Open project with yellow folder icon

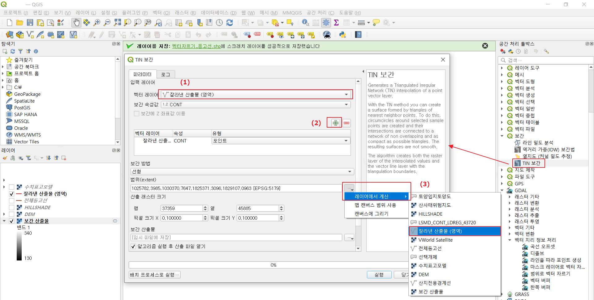click(20, 23)
